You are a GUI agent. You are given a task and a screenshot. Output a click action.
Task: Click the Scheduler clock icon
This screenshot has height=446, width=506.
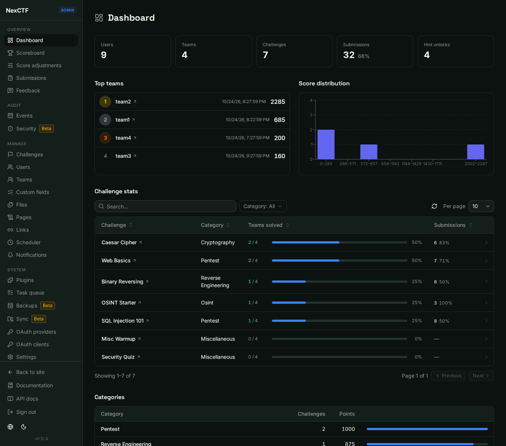point(10,242)
